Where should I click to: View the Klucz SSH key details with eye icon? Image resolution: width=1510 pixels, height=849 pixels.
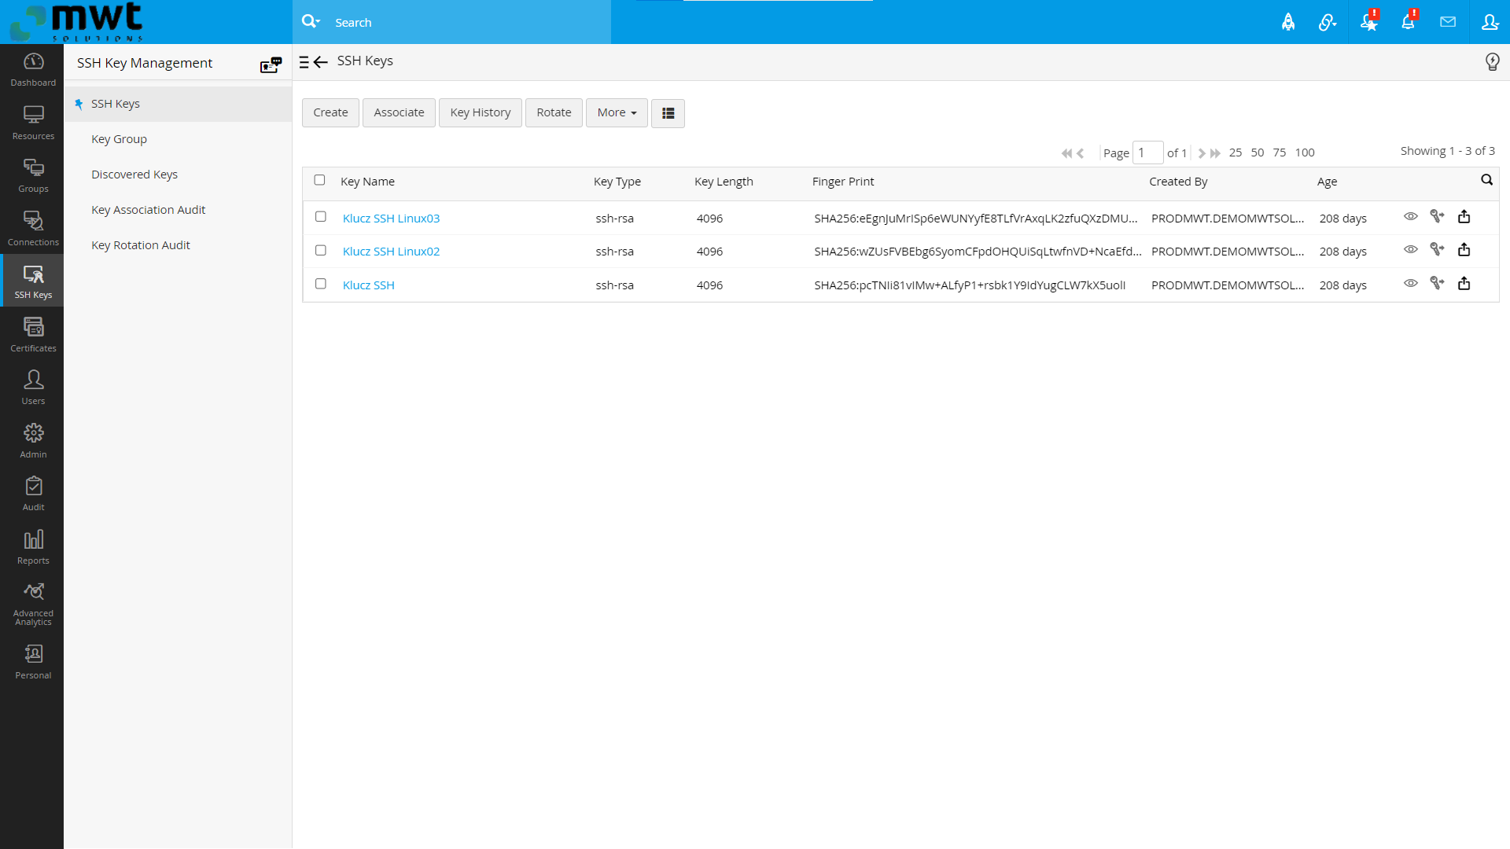(1410, 283)
